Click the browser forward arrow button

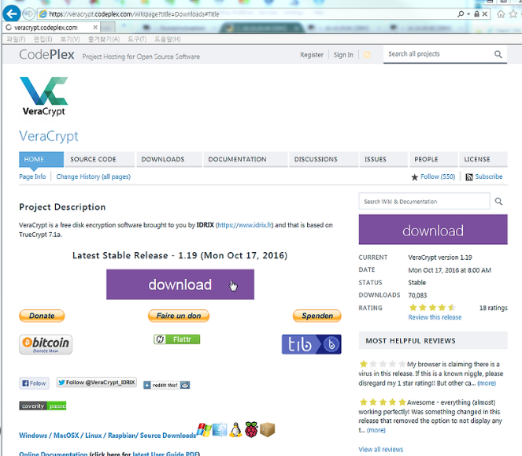28,14
